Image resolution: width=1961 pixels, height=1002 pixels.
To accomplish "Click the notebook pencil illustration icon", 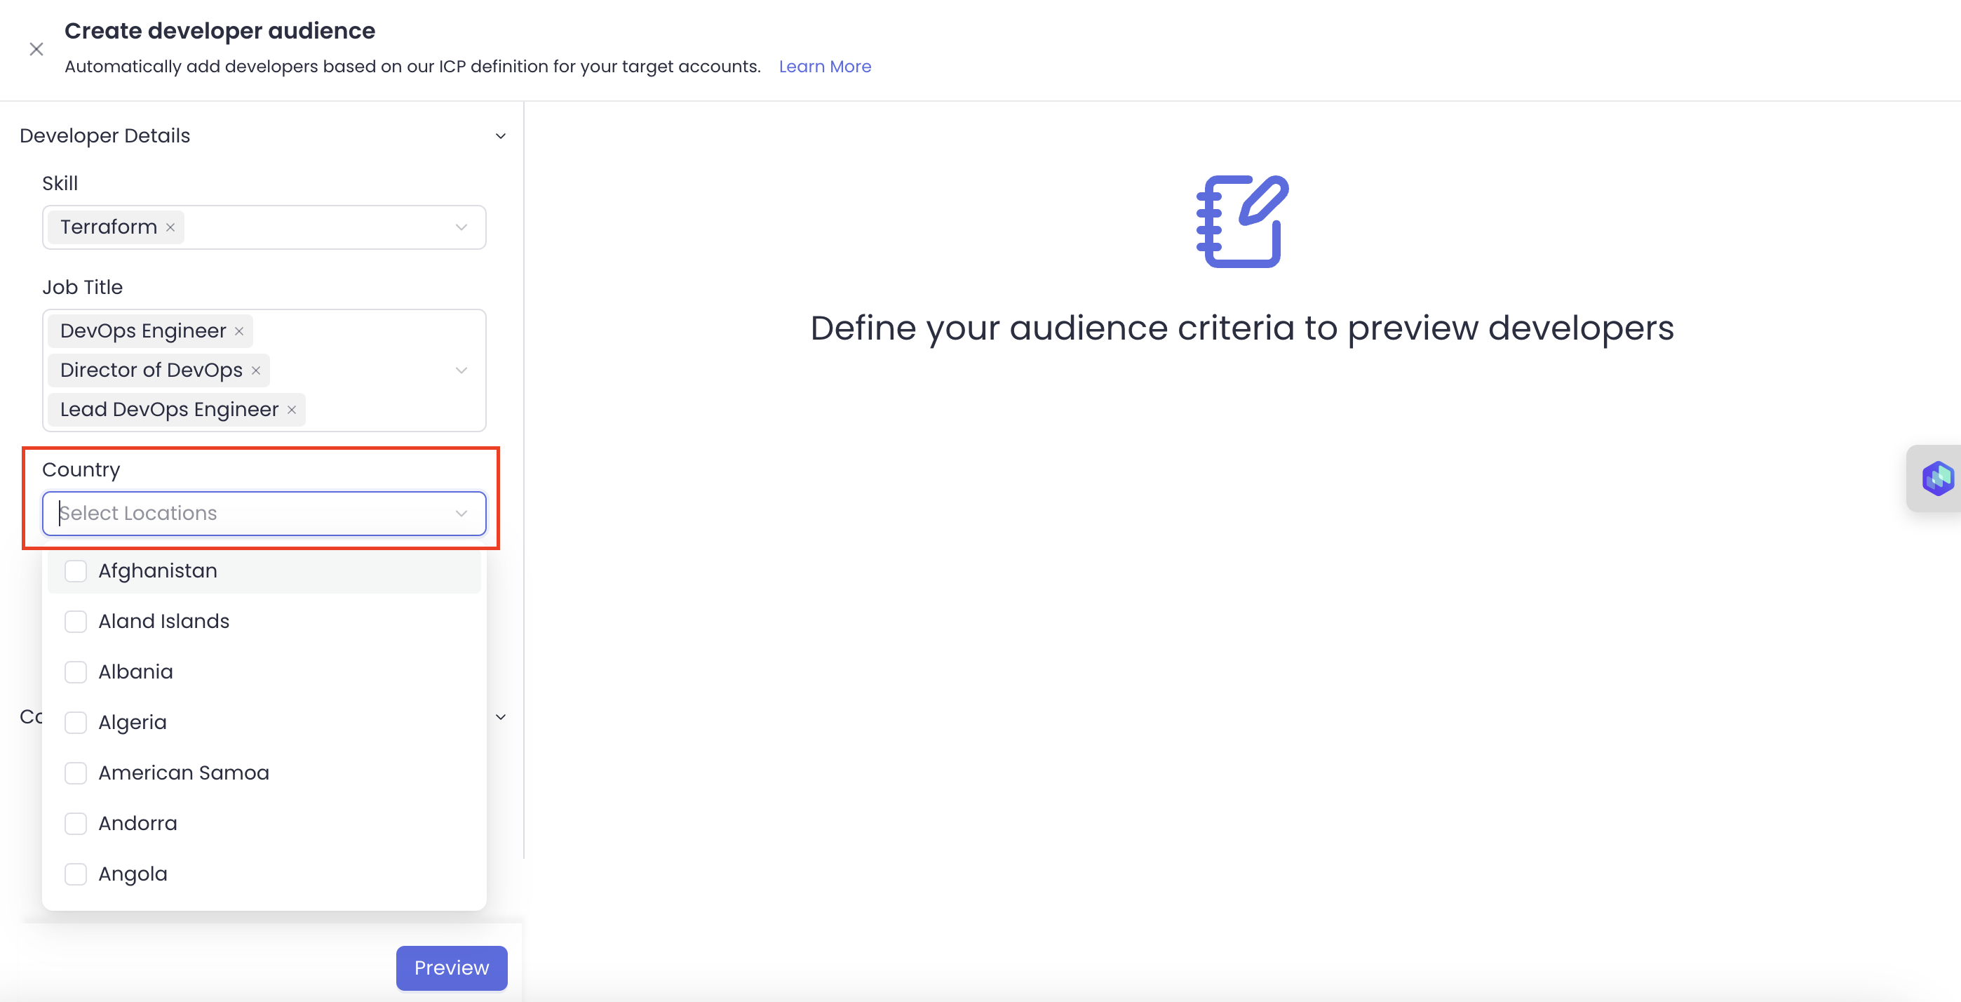I will (1241, 222).
